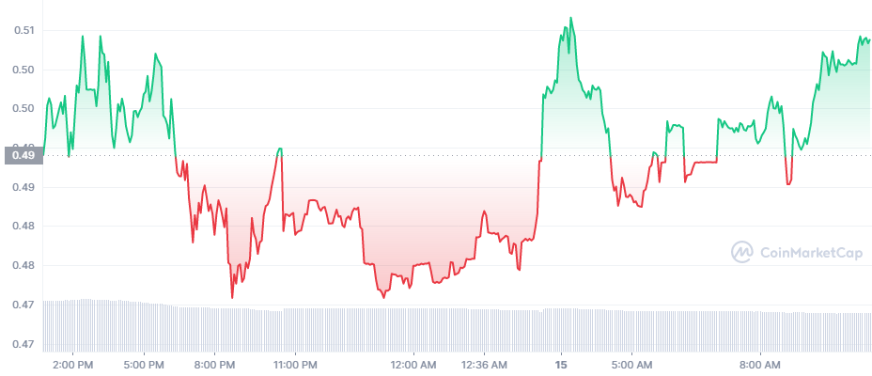Select the 0.51 y-axis price label
This screenshot has height=376, width=872.
[24, 30]
